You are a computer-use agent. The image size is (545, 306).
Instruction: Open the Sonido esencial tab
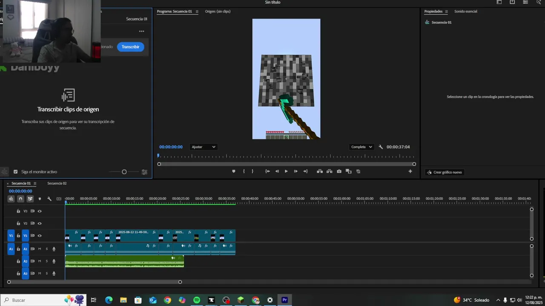465,11
